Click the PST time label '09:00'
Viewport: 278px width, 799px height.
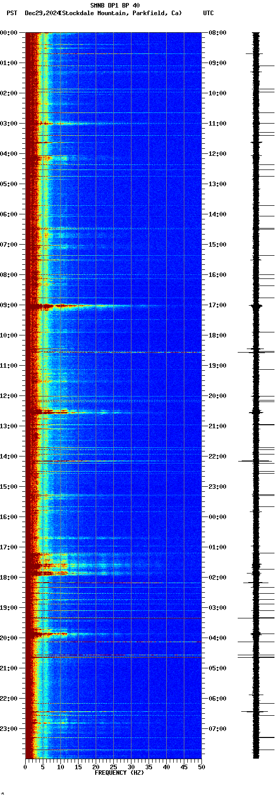click(9, 305)
